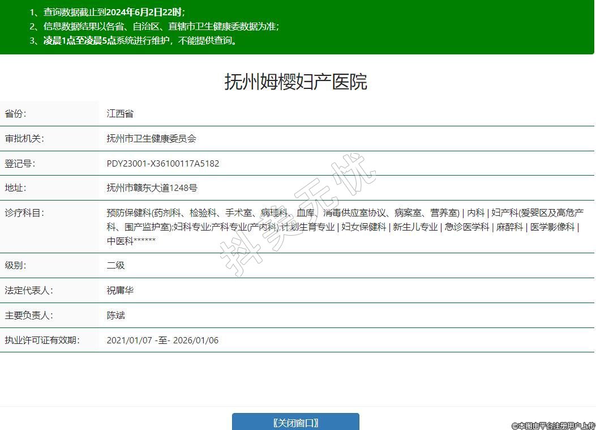The image size is (596, 430).
Task: Click the license validity dates 2021/01/07 -至- 2026/01/06
Action: point(162,340)
